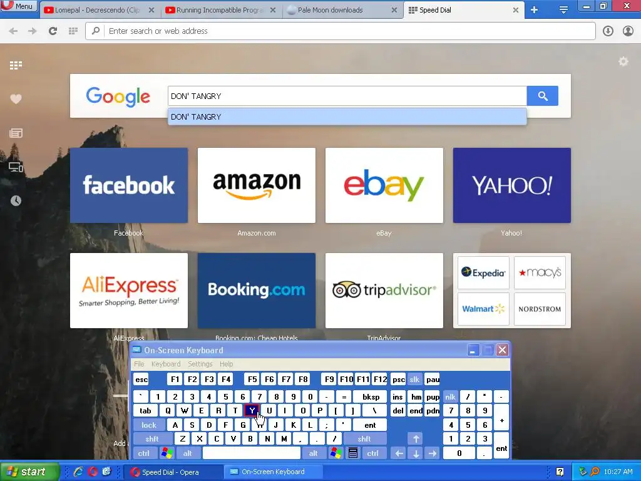
Task: Open On-Screen Keyboard File menu
Action: [x=139, y=364]
